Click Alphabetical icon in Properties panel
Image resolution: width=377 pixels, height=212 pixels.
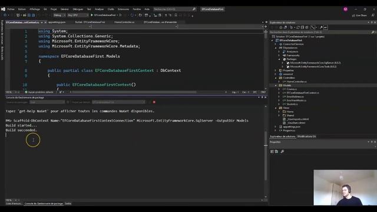pos(276,151)
